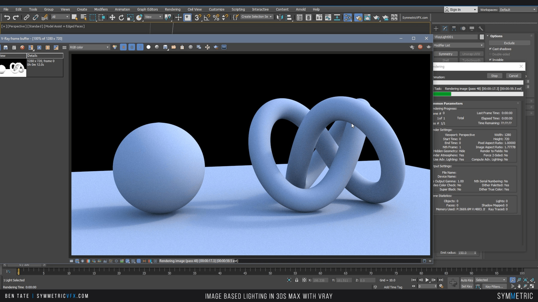Go to the end frame
This screenshot has width=538, height=302.
click(441, 280)
